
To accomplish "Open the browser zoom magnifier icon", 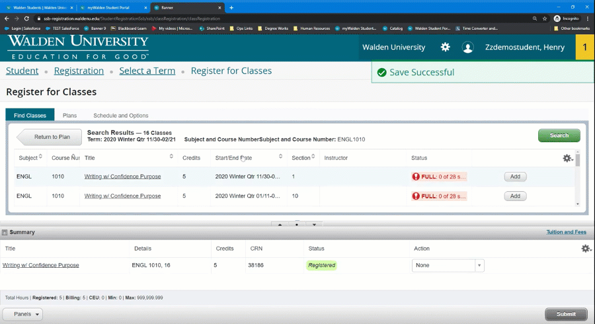I will click(535, 19).
